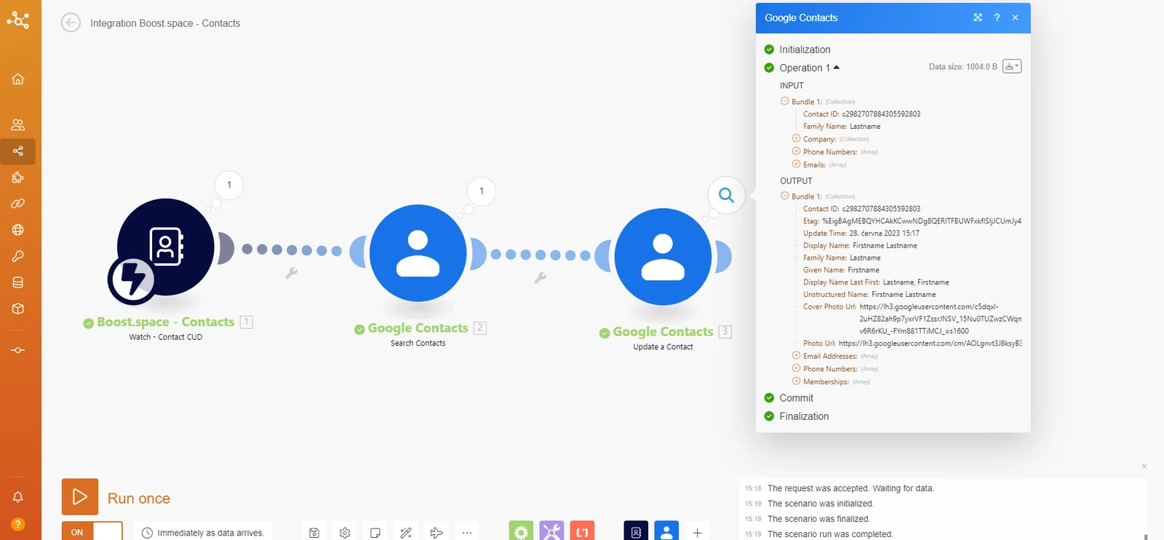This screenshot has height=540, width=1164.
Task: Save the scenario with the disk icon
Action: click(314, 533)
